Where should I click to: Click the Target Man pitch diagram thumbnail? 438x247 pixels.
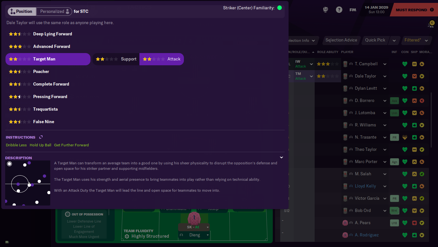point(28,183)
